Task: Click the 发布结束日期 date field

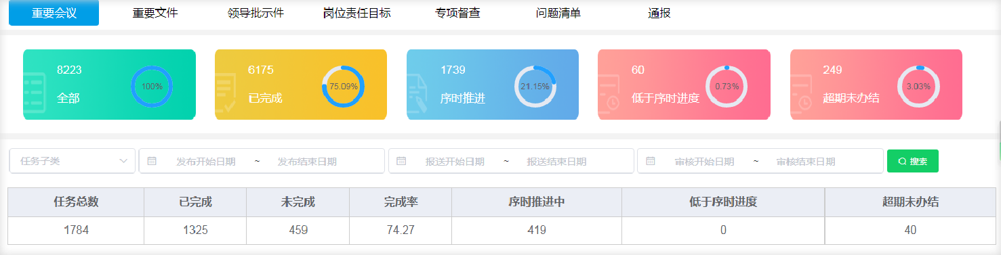Action: click(307, 162)
